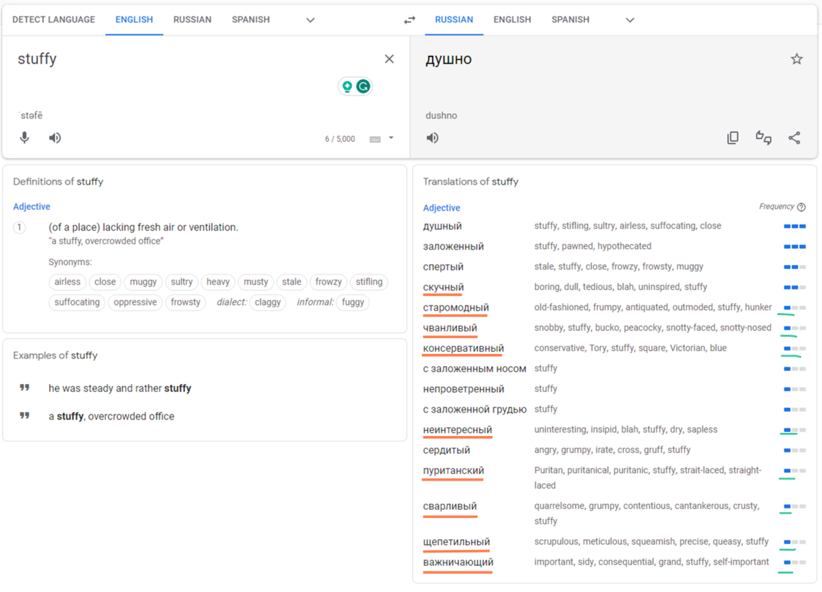Viewport: 822px width, 592px height.
Task: Click the 'heavy' synonym chip
Action: (218, 282)
